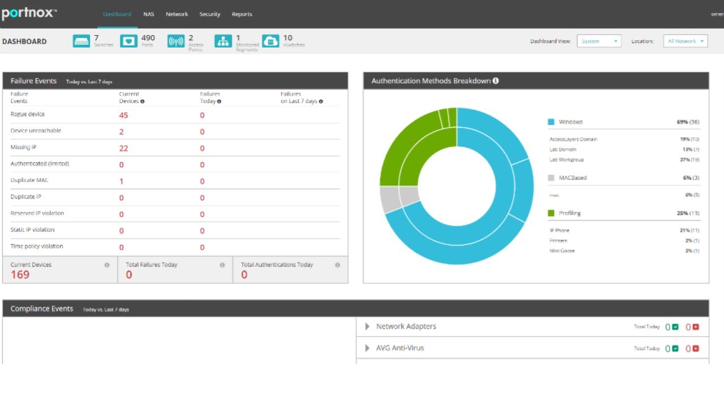Click the vSwitches icon
The width and height of the screenshot is (724, 407).
tap(270, 41)
